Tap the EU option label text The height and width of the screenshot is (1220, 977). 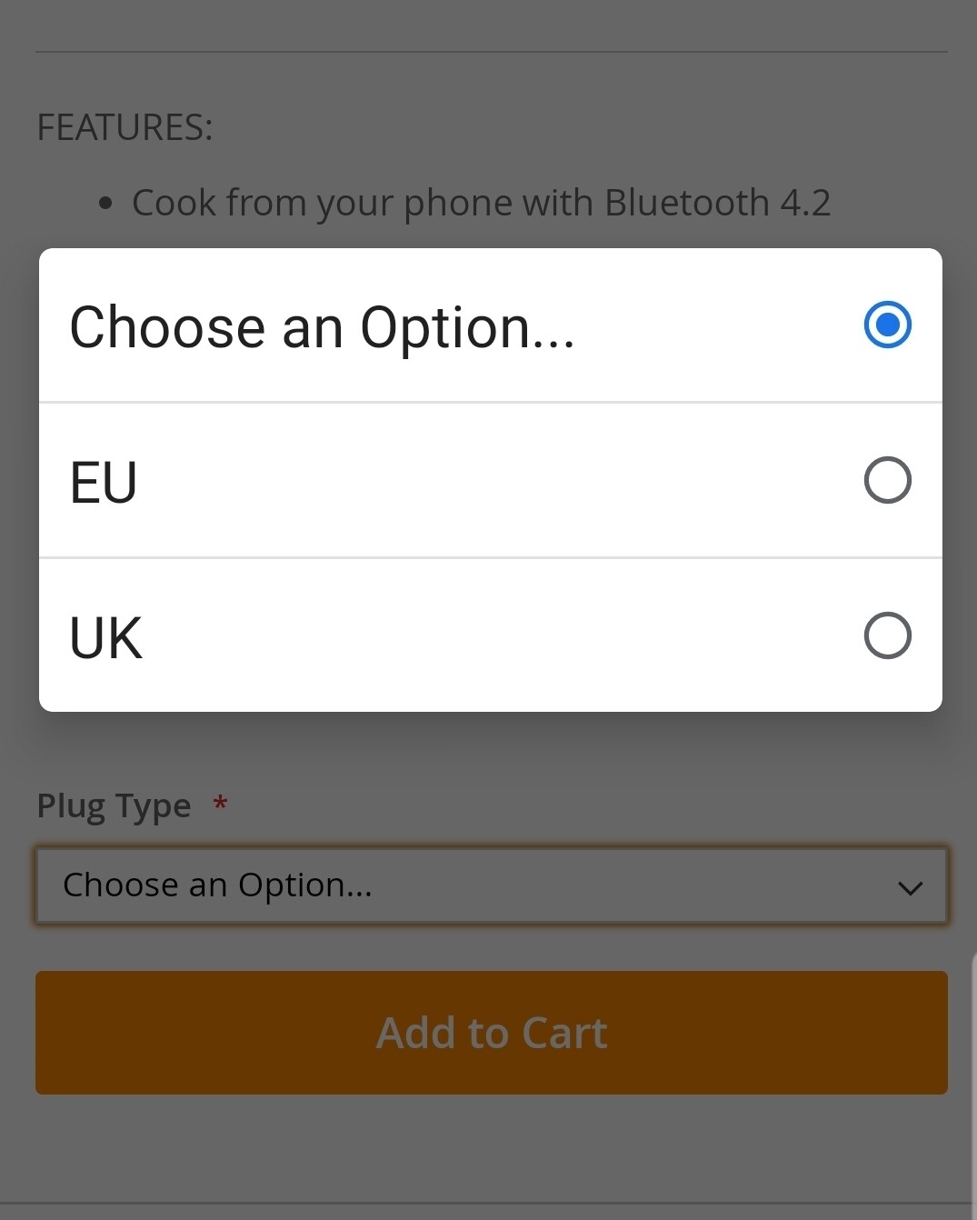coord(104,482)
